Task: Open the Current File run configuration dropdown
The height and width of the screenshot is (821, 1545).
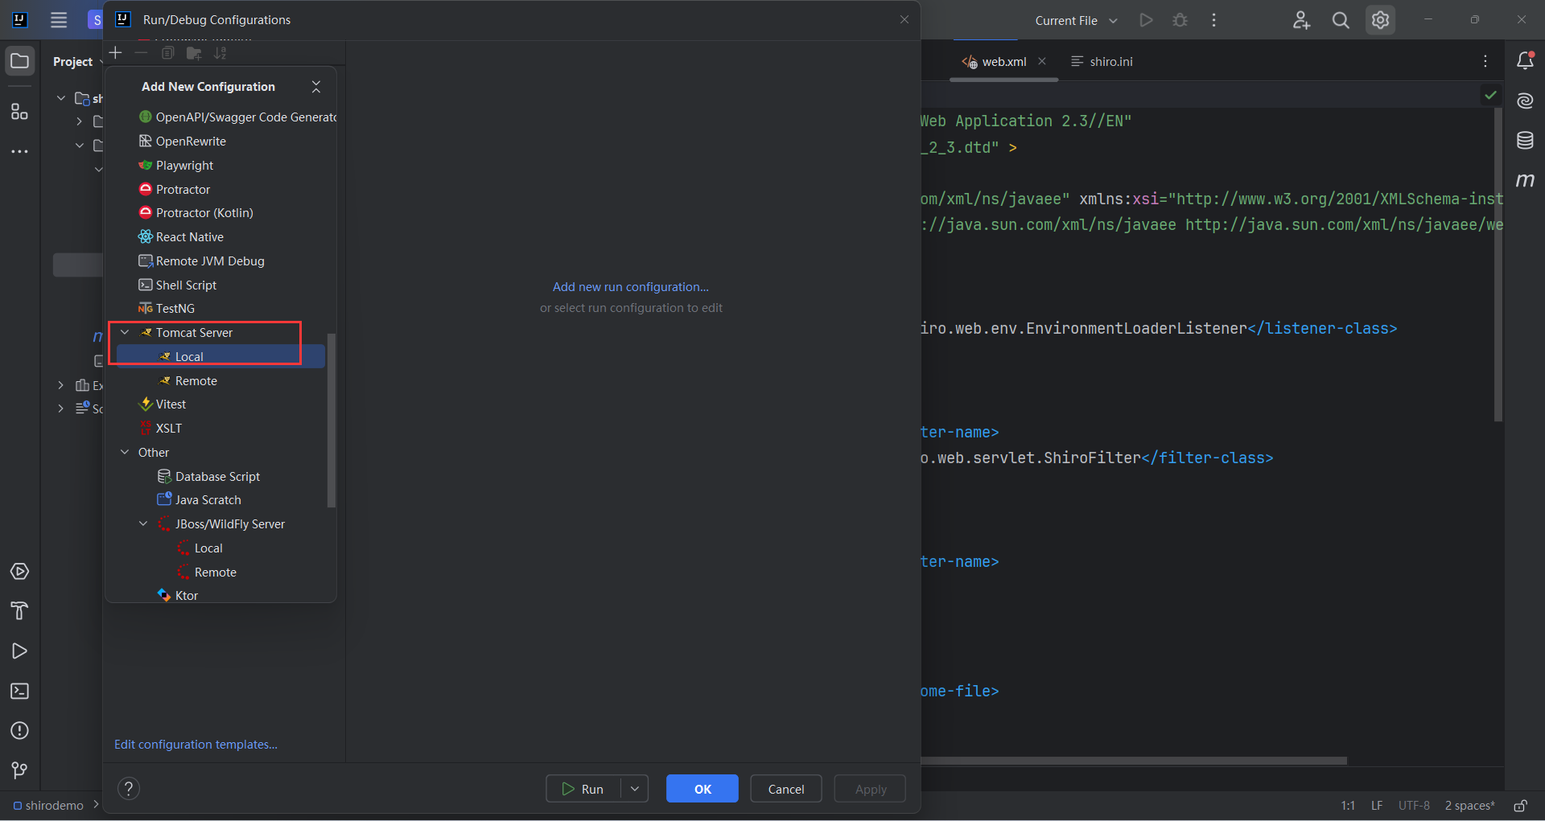Action: pyautogui.click(x=1076, y=21)
